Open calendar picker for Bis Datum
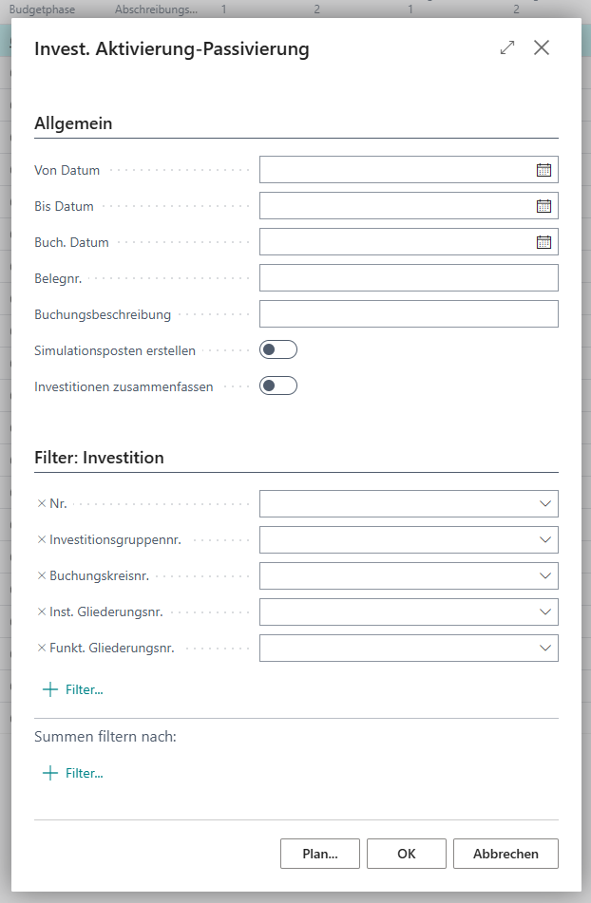Viewport: 591px width, 903px height. [x=543, y=206]
